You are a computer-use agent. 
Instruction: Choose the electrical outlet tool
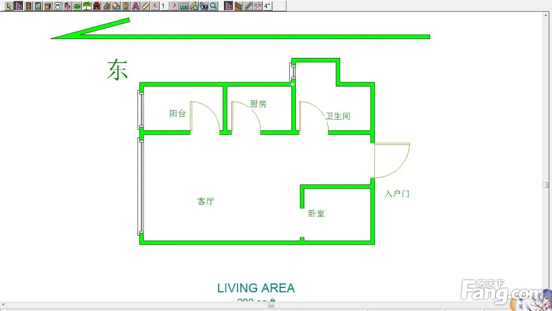[x=126, y=6]
